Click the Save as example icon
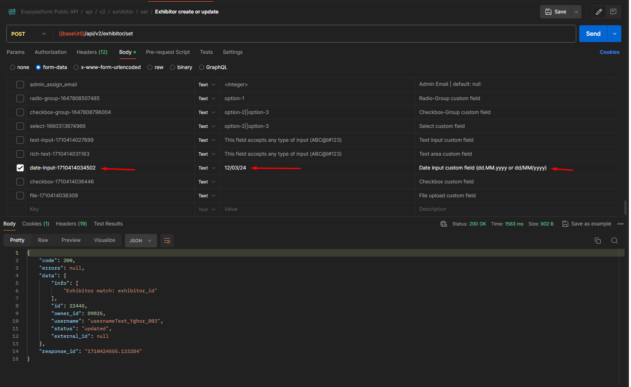The width and height of the screenshot is (631, 387). tap(565, 223)
